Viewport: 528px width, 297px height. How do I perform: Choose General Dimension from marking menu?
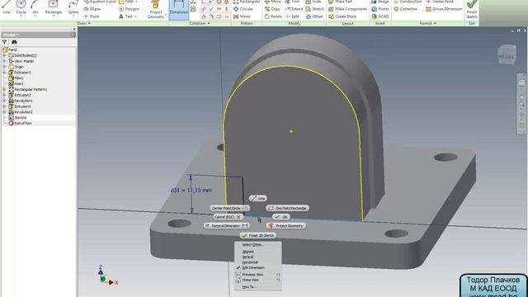click(x=227, y=225)
